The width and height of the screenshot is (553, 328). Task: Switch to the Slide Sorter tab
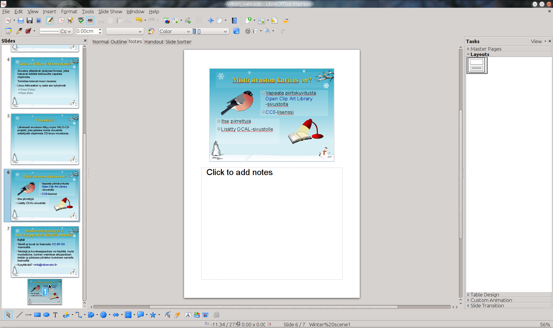[x=178, y=42]
